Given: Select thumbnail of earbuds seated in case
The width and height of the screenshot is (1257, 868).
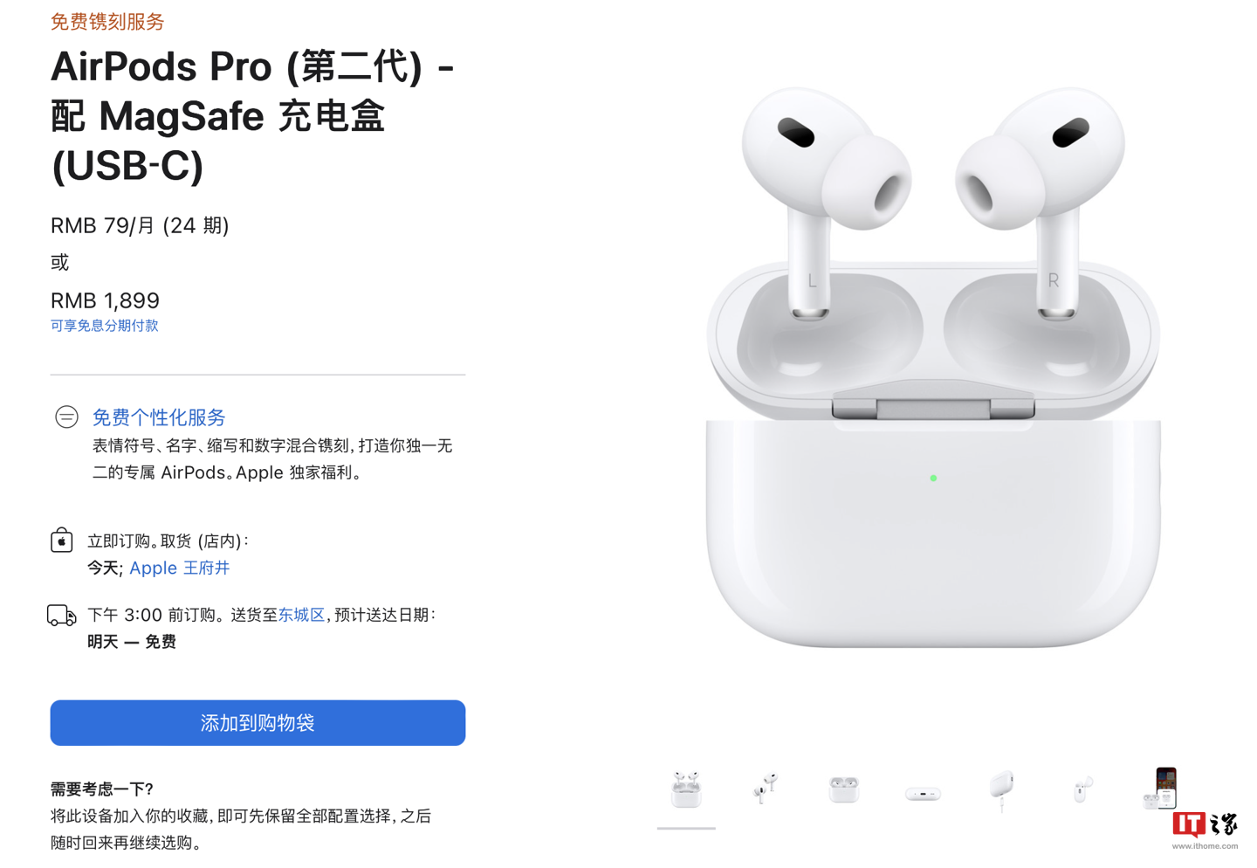Looking at the screenshot, I should [x=843, y=789].
